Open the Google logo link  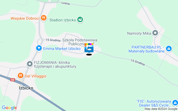9,108
